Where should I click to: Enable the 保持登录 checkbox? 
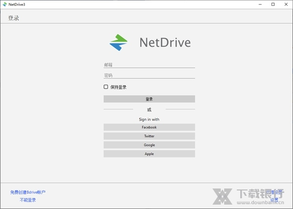click(x=106, y=87)
